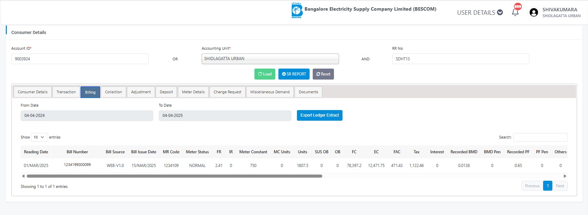Open the Deposit tab
The image size is (588, 215).
(166, 92)
